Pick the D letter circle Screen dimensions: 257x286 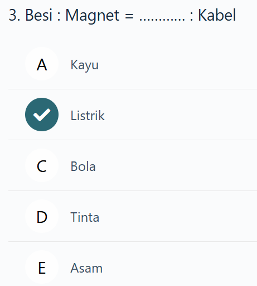click(x=42, y=216)
